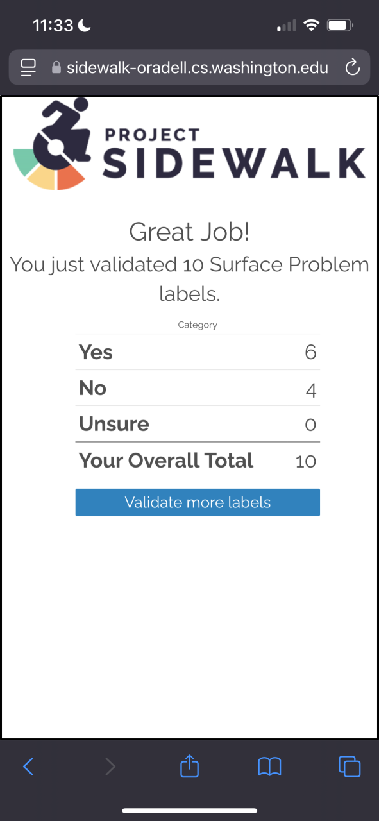The height and width of the screenshot is (821, 379).
Task: Tap the Validate more labels button
Action: pos(198,502)
